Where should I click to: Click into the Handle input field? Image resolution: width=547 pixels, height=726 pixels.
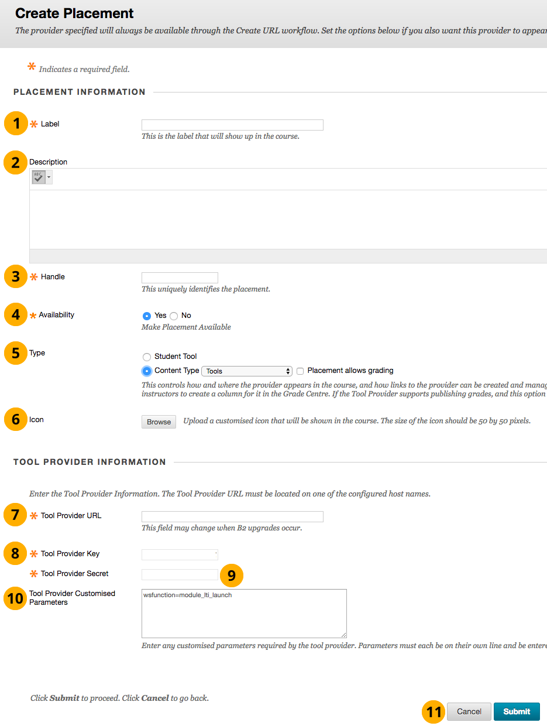click(180, 278)
